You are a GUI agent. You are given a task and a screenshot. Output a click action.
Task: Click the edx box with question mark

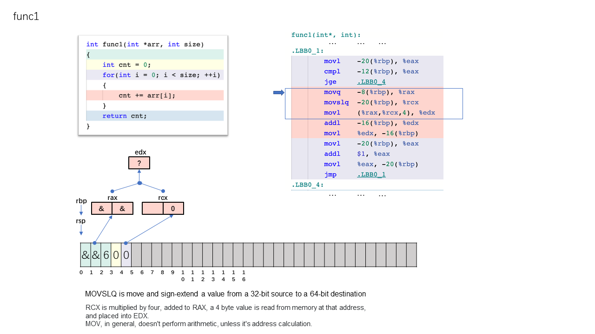[x=139, y=163]
